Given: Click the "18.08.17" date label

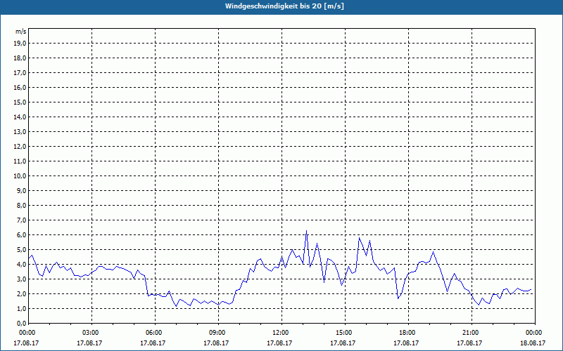Looking at the screenshot, I should click(x=533, y=343).
